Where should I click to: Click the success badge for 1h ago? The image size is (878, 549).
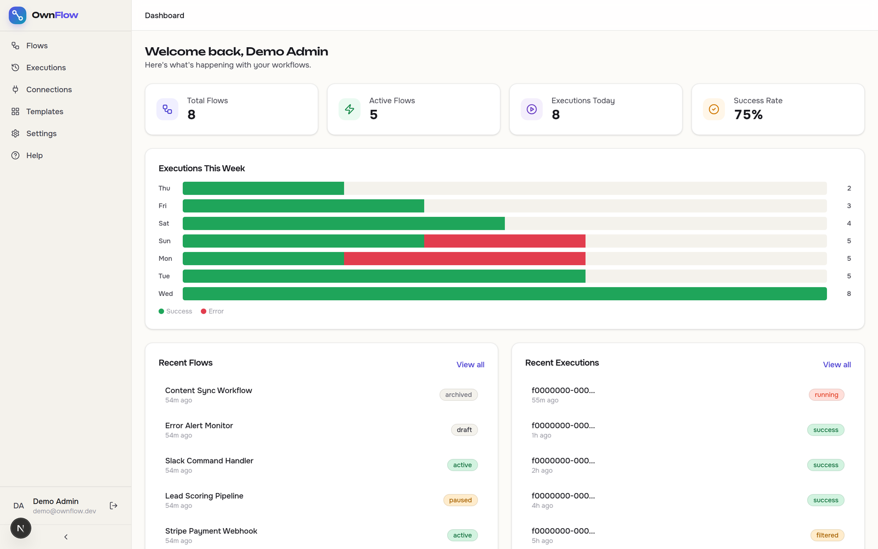[826, 430]
